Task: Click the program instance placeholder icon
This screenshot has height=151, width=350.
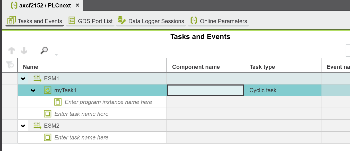Action: [58, 102]
